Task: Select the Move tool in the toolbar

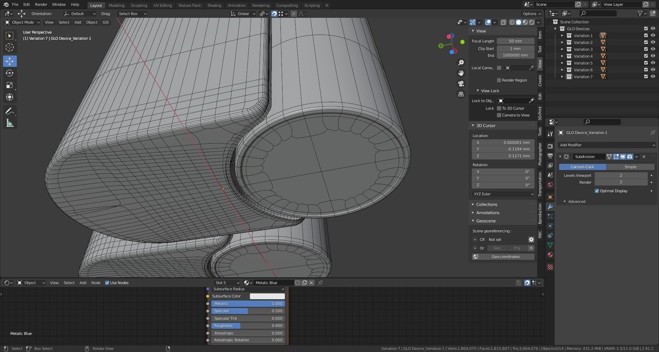Action: point(10,61)
